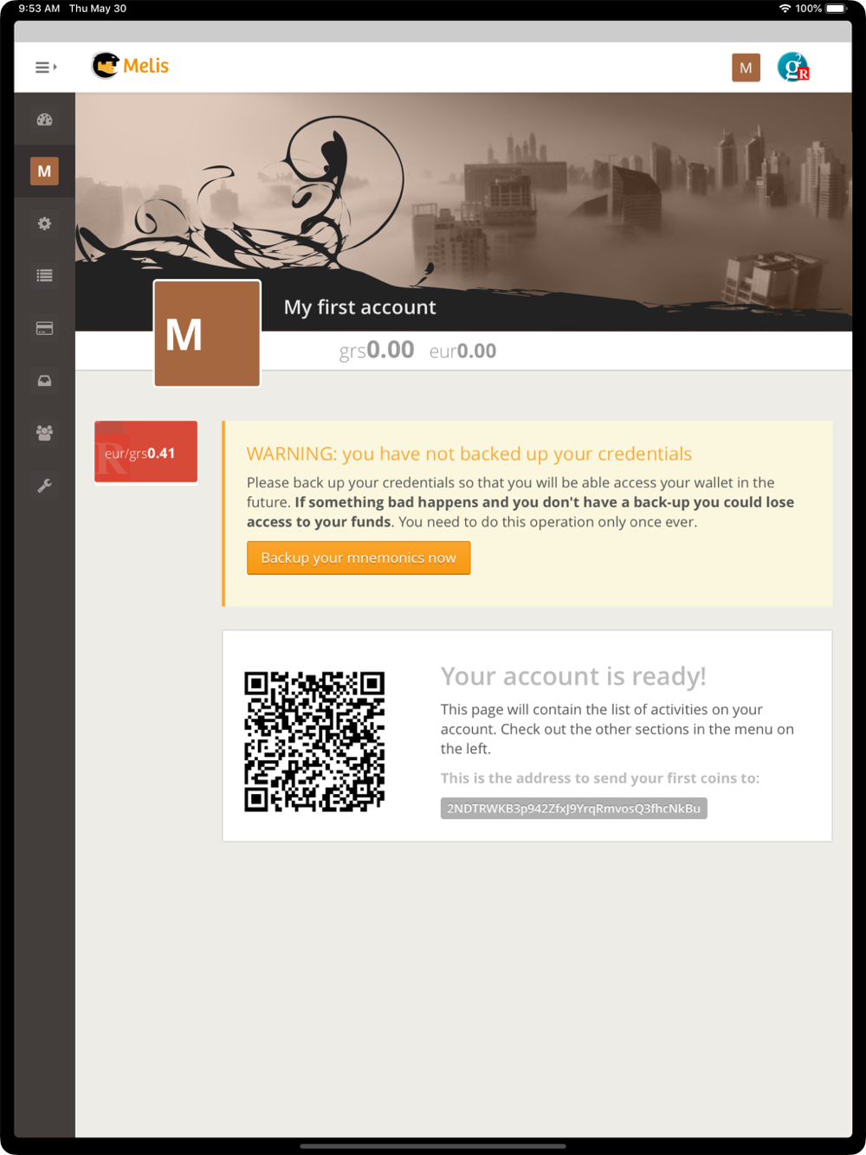The height and width of the screenshot is (1155, 866).
Task: Open the M account dropdown in the header
Action: [746, 68]
